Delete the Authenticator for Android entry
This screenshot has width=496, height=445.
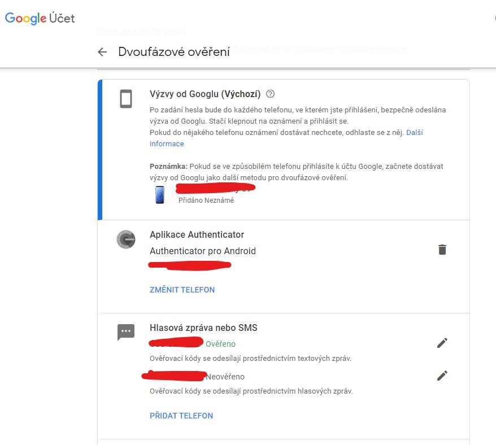coord(442,249)
